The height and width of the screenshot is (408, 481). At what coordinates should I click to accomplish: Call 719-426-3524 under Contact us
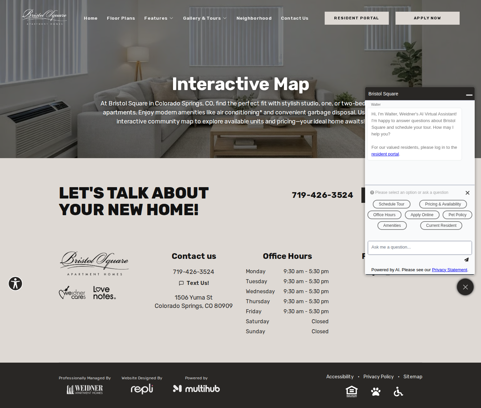(x=193, y=272)
